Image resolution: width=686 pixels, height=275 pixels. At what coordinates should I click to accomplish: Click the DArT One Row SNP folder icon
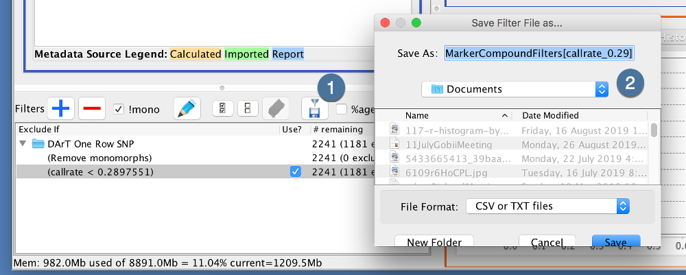38,143
